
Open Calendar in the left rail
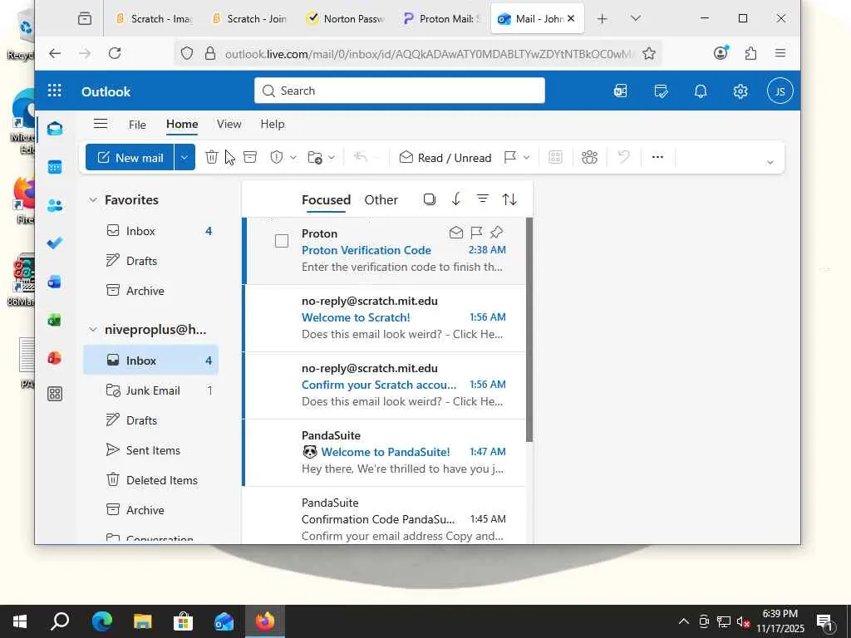(54, 166)
